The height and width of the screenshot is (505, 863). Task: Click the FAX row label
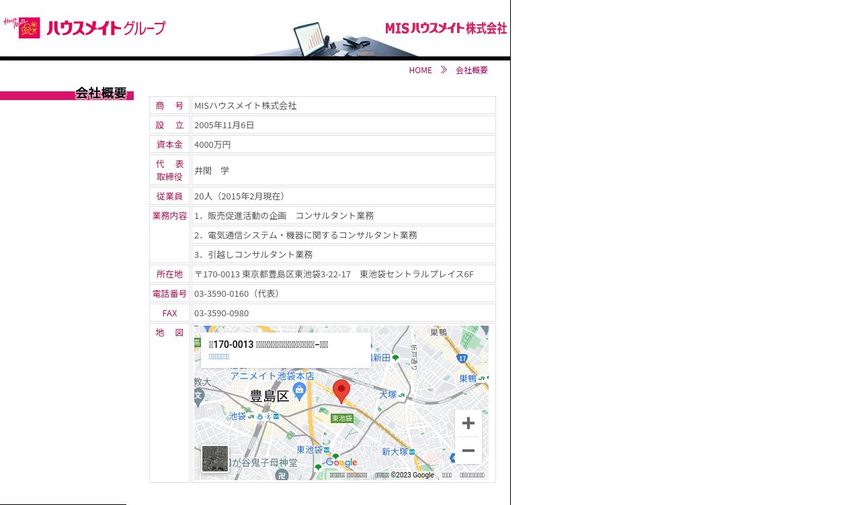click(169, 313)
